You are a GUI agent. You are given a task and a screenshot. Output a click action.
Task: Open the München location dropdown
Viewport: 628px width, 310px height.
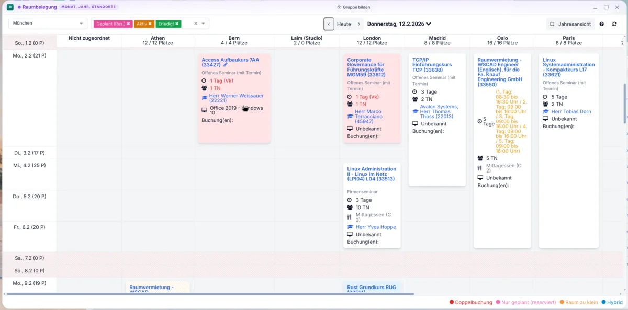48,24
